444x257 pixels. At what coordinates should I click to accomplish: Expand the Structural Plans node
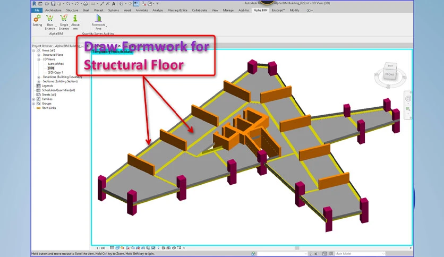[x=39, y=55]
